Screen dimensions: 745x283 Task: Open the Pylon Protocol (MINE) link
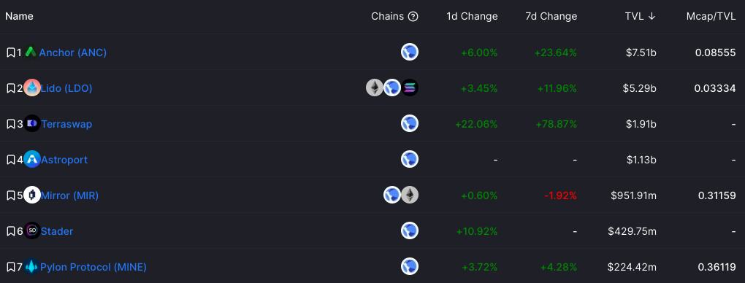tap(93, 268)
